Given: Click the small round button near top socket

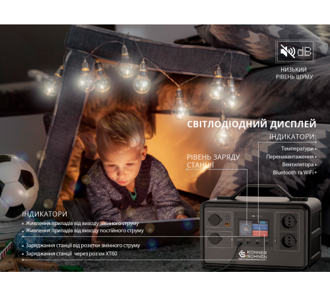Looking at the screenshot, I should click(228, 217).
